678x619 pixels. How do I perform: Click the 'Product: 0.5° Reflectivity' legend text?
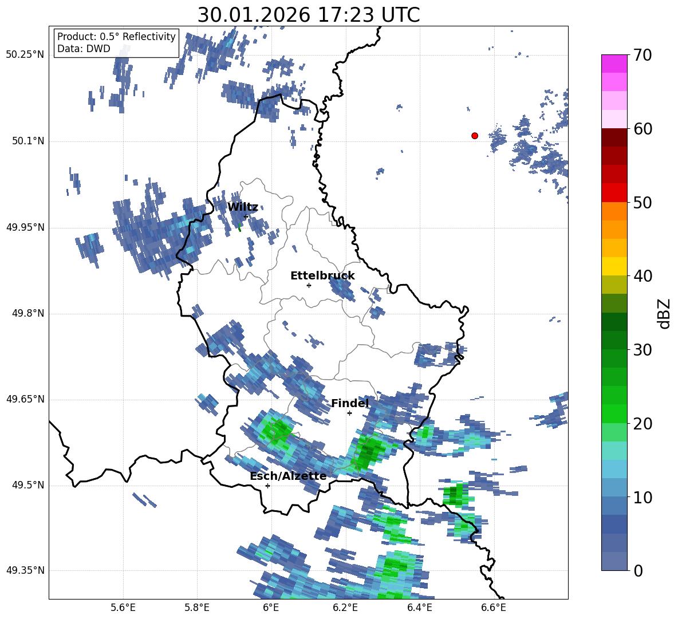click(116, 36)
